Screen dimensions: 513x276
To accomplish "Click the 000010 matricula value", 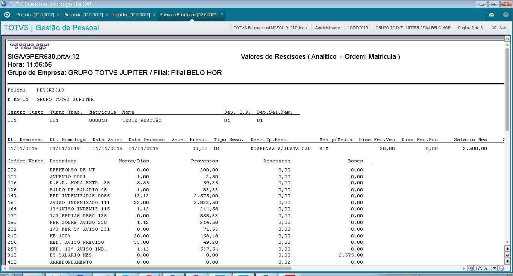I will [x=98, y=120].
